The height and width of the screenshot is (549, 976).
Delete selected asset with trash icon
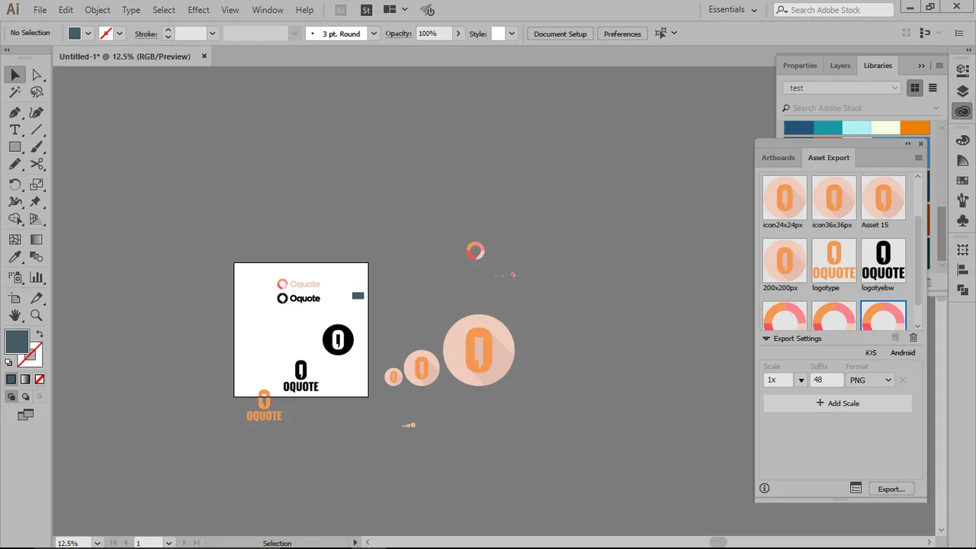coord(913,338)
